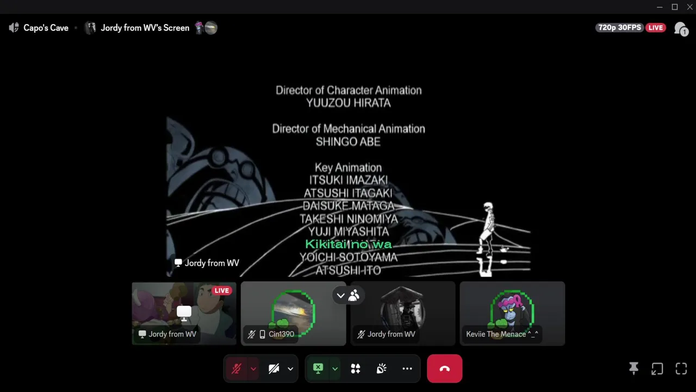Unmute the microphone
The height and width of the screenshot is (392, 696).
236,369
